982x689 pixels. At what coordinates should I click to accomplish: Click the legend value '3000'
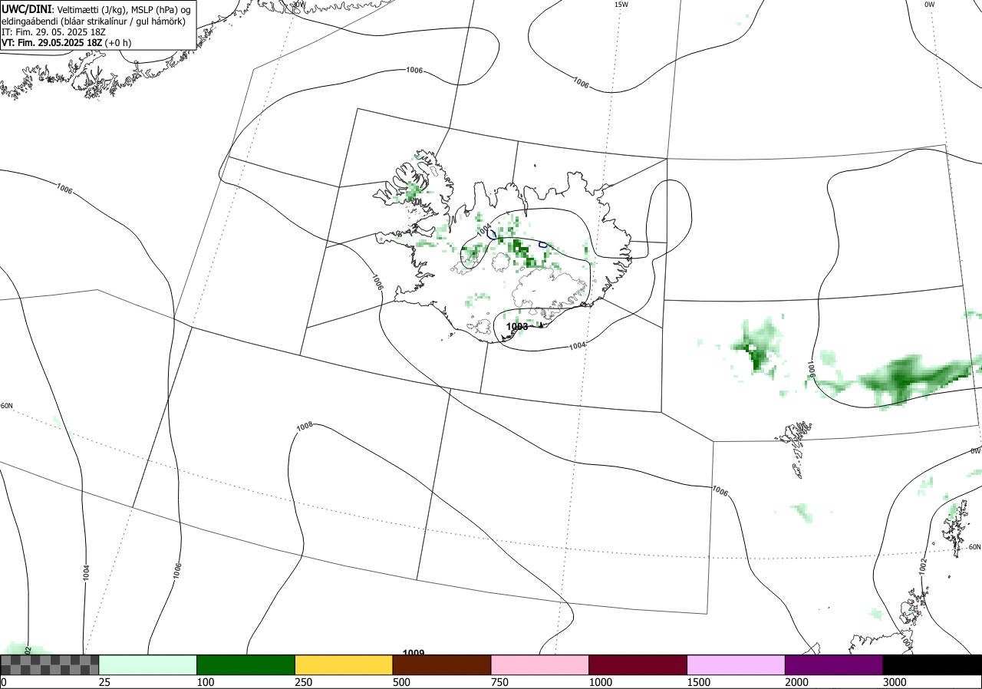coord(895,682)
